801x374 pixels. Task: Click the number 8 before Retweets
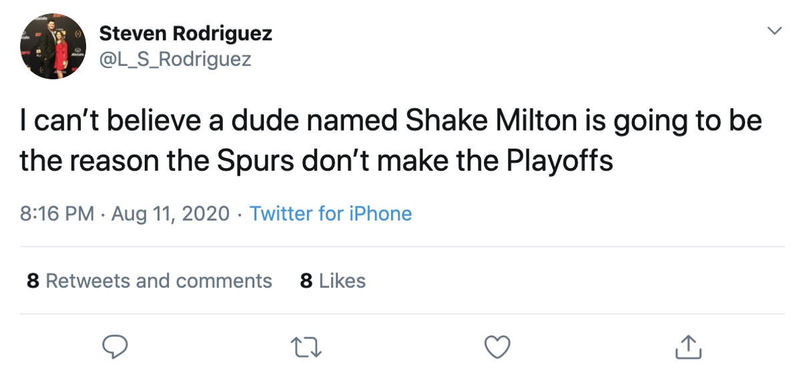(x=33, y=281)
